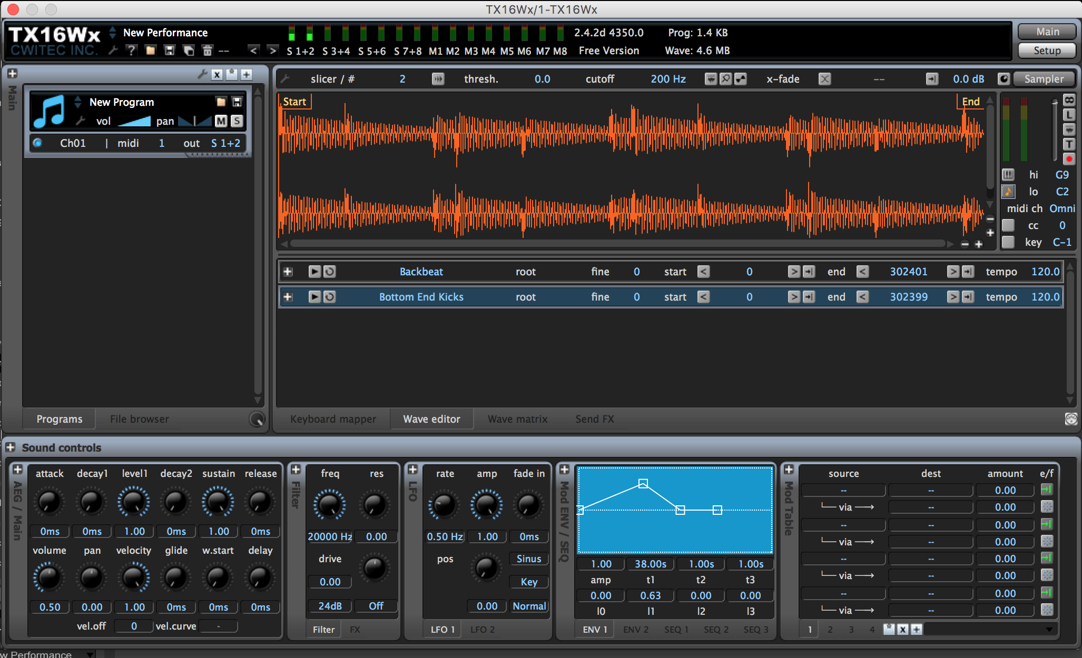1082x658 pixels.
Task: Mute New Program with the M button
Action: click(221, 121)
